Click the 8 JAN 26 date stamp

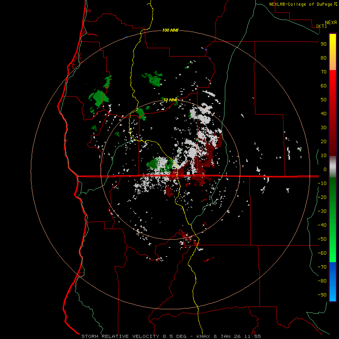tap(228, 336)
